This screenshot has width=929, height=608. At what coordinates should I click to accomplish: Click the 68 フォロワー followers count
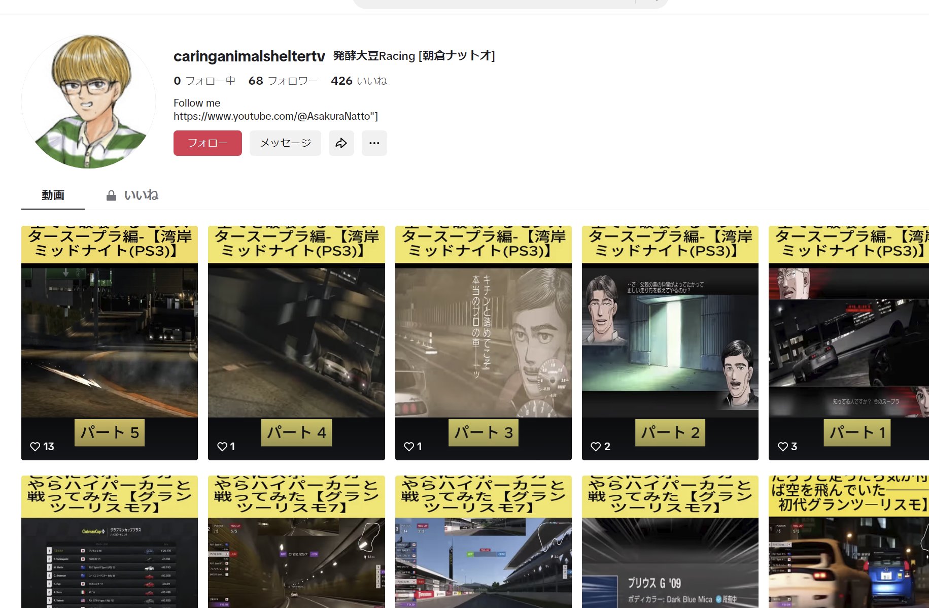click(283, 81)
